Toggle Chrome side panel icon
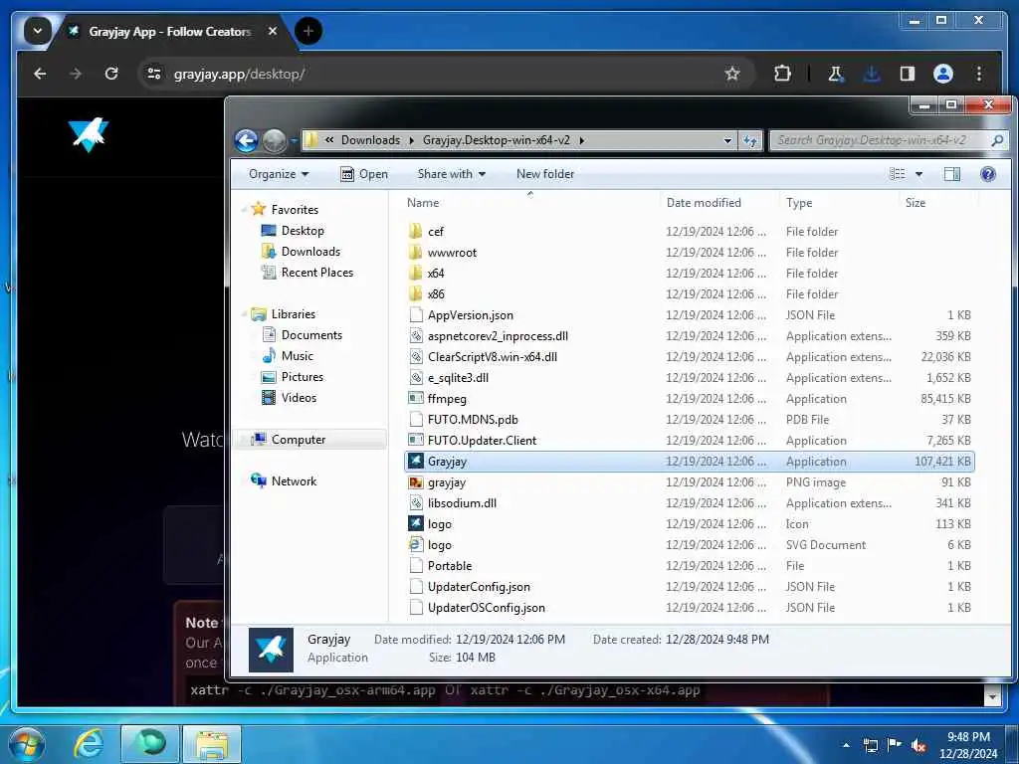Screen dimensions: 1019x764 [908, 74]
